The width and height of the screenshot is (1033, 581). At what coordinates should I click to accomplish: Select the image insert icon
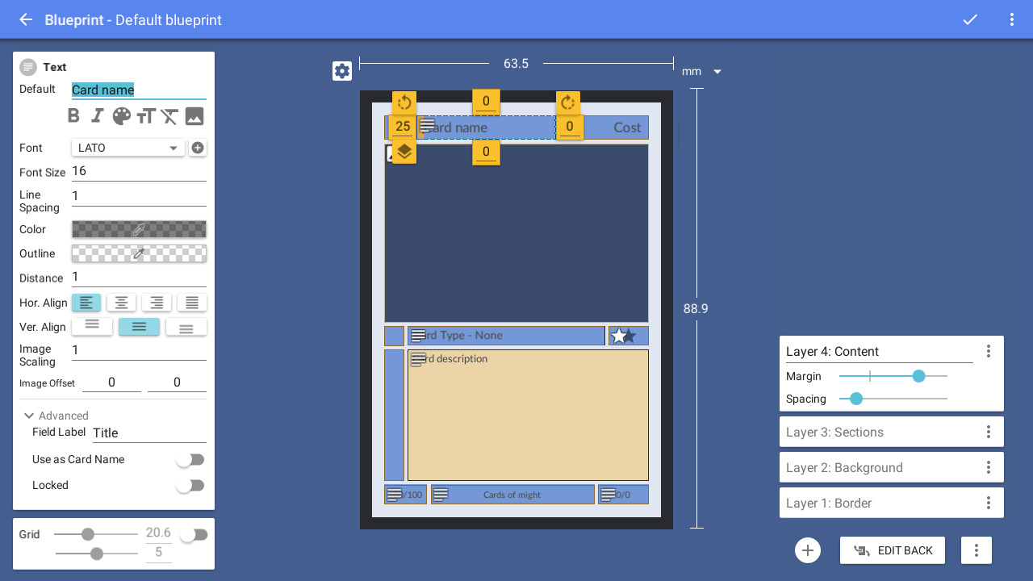pyautogui.click(x=194, y=115)
